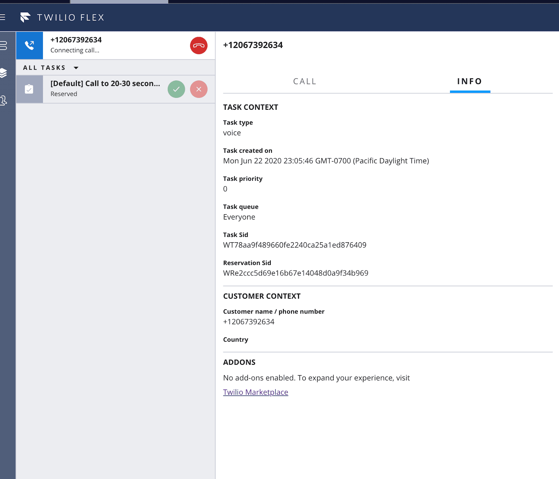Collapse the ALL TASKS list using its chevron
Image resolution: width=559 pixels, height=479 pixels.
[76, 67]
